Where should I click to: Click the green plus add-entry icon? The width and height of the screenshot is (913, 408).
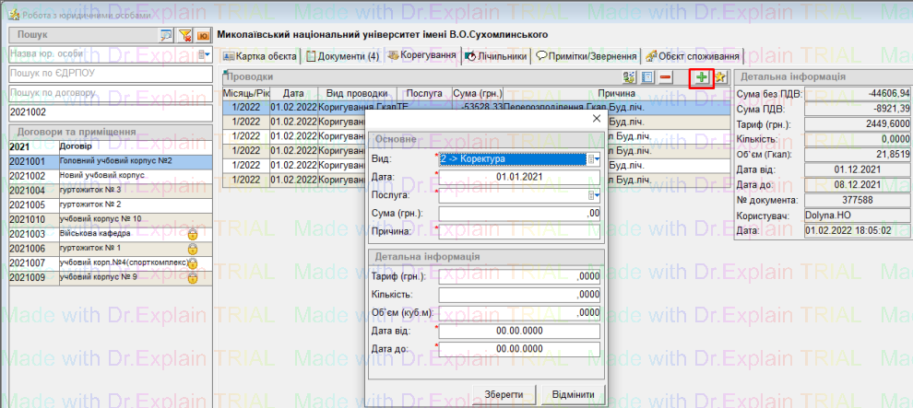tap(702, 78)
